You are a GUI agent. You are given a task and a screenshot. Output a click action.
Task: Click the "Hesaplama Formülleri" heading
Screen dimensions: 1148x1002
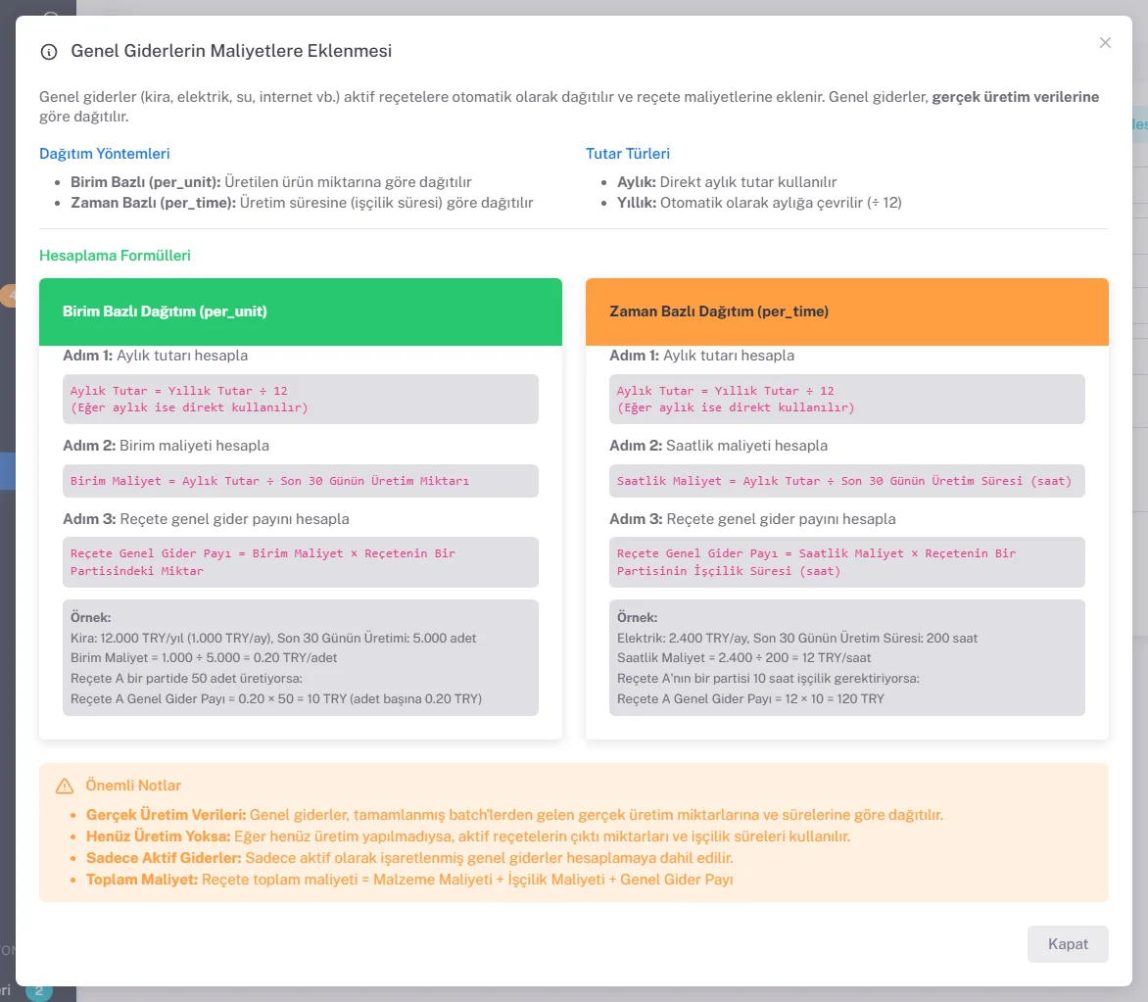[115, 256]
